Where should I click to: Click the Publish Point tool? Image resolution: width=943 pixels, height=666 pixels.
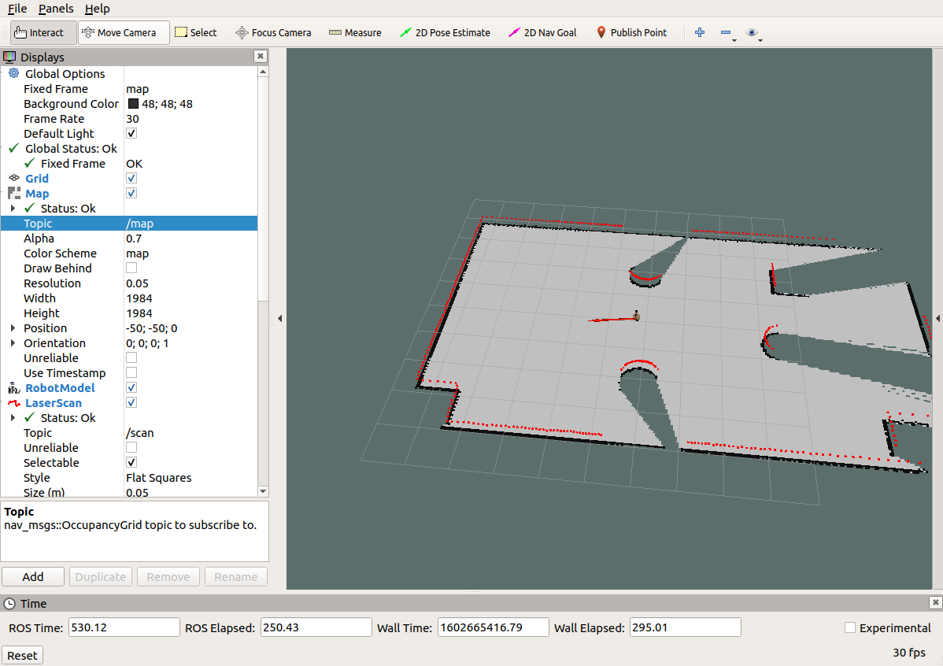point(631,33)
